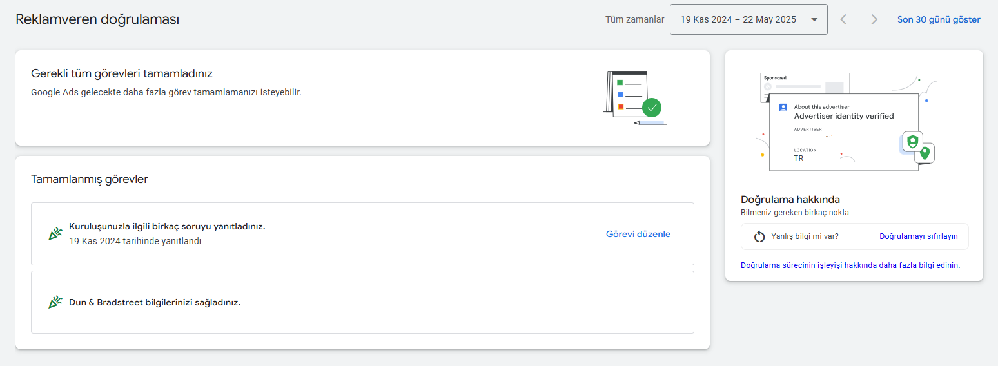
Task: Click the reset refresh icon beside 'Yanlış bilgi mi var?'
Action: [x=759, y=236]
